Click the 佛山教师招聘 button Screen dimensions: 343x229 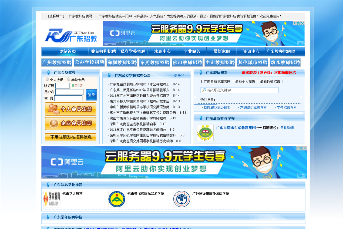click(187, 62)
